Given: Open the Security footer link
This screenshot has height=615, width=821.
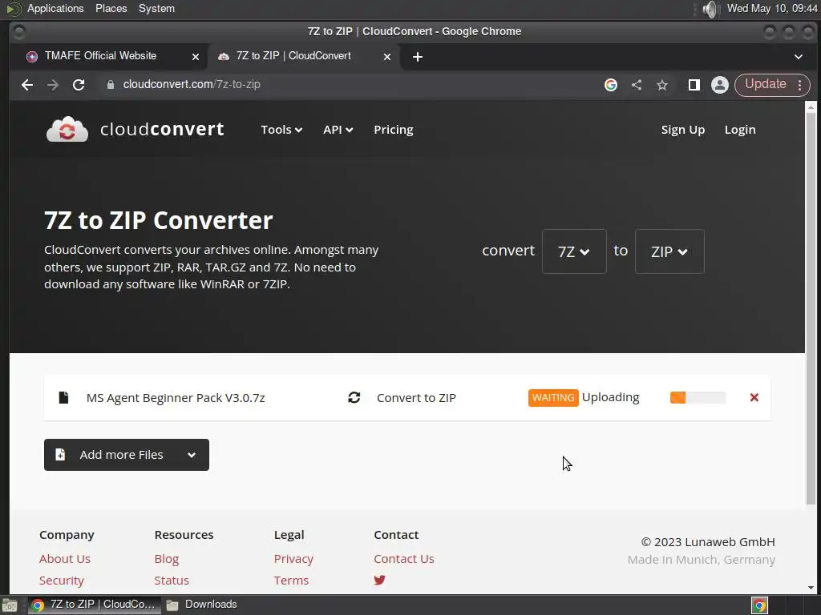Looking at the screenshot, I should 61,581.
